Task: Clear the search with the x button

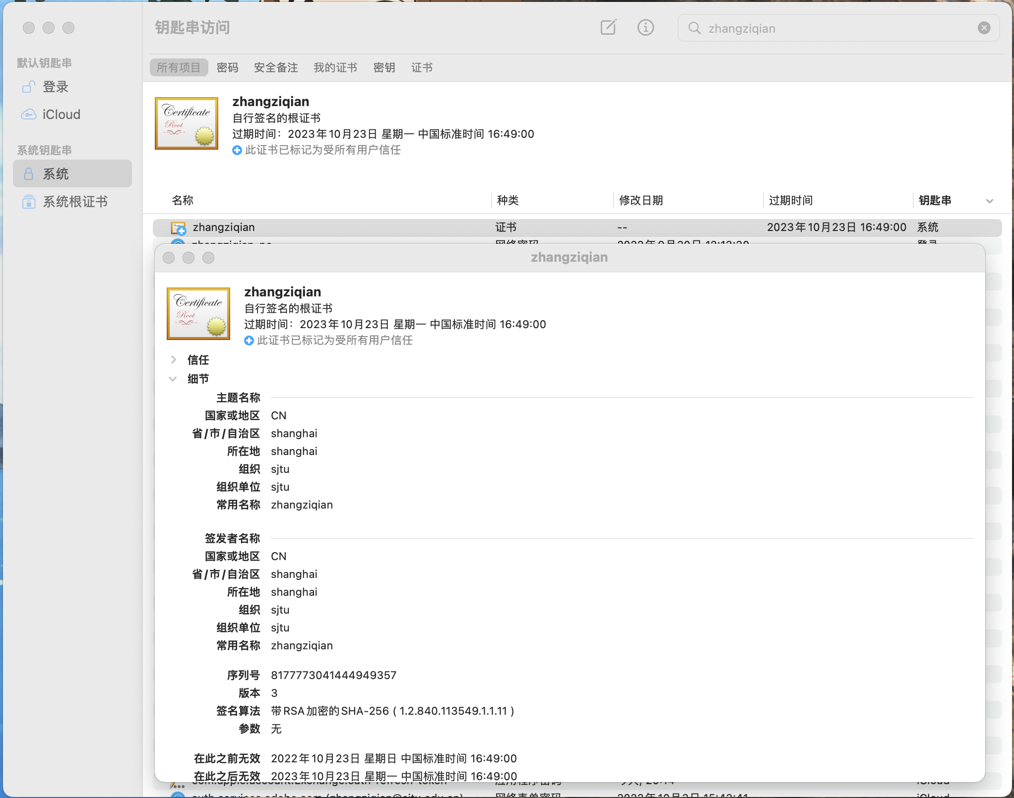Action: [x=984, y=28]
